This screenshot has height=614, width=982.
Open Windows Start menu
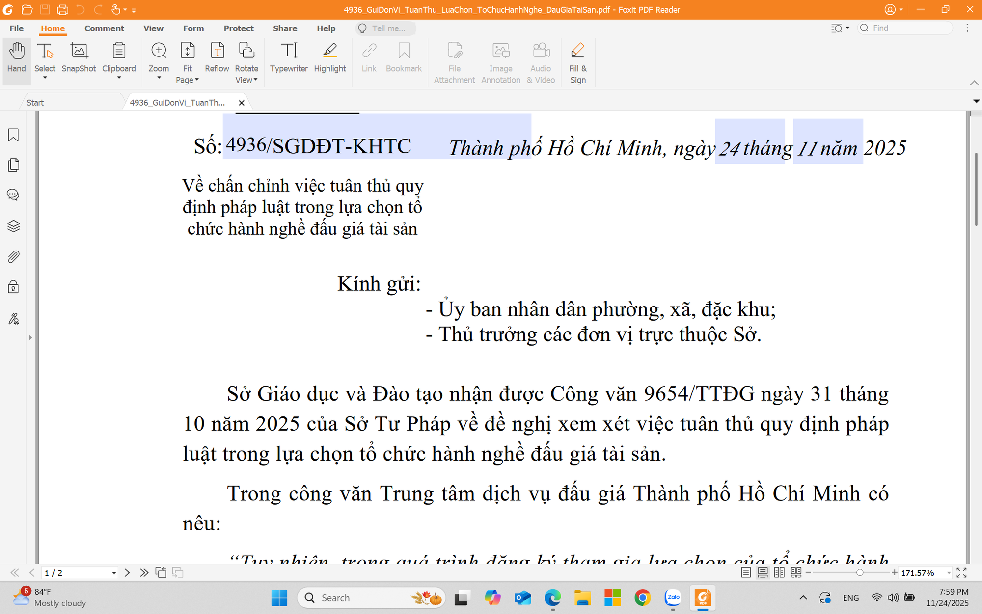[279, 598]
